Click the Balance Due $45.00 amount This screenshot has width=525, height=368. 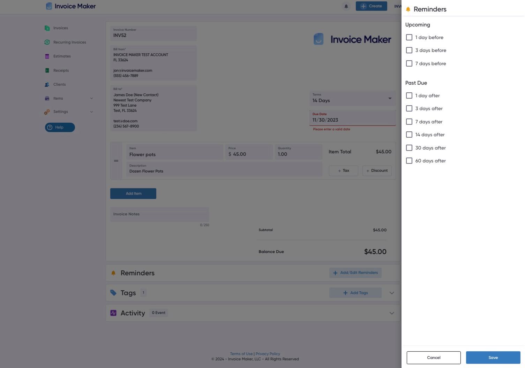pyautogui.click(x=375, y=252)
